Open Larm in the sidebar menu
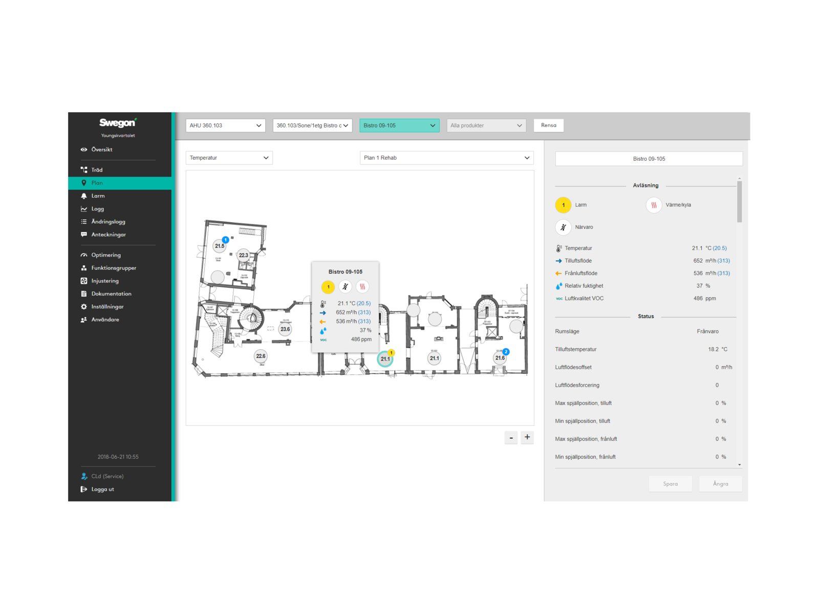 point(98,196)
